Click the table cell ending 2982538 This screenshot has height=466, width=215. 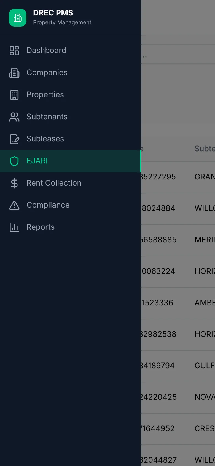click(158, 334)
